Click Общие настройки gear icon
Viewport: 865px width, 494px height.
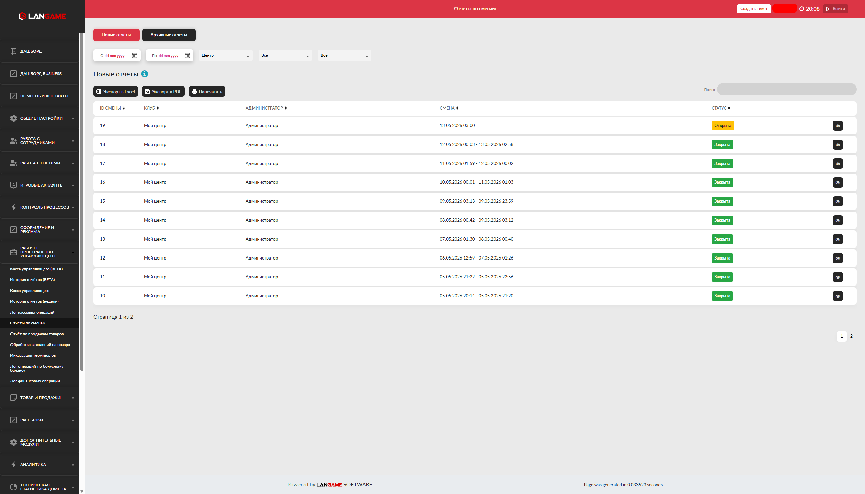(x=13, y=118)
